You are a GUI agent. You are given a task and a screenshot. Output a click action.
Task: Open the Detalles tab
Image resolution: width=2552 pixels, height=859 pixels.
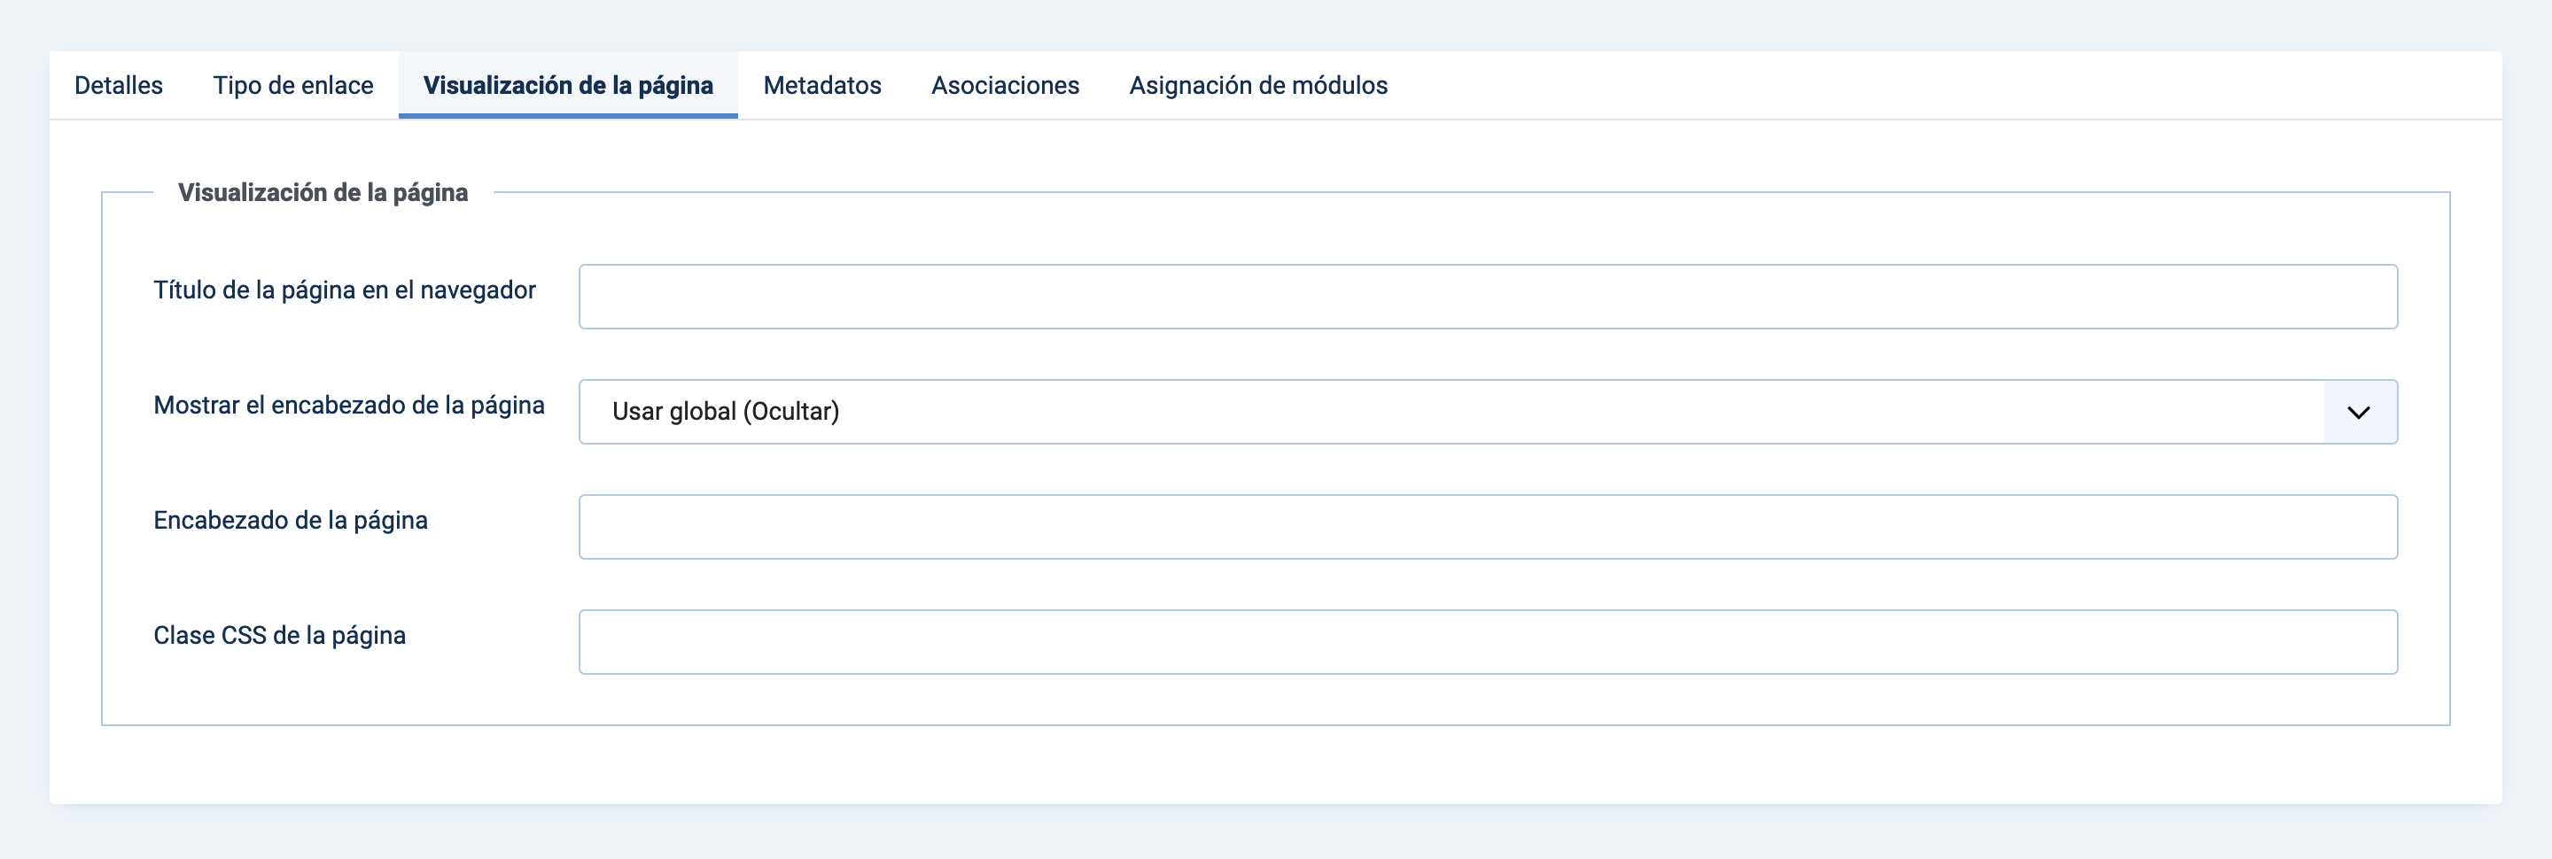tap(119, 86)
